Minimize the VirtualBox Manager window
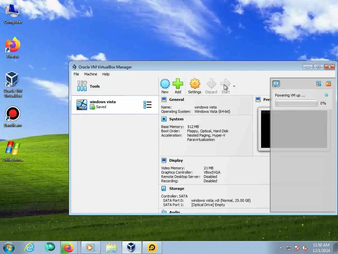The width and height of the screenshot is (338, 254). coord(308,67)
